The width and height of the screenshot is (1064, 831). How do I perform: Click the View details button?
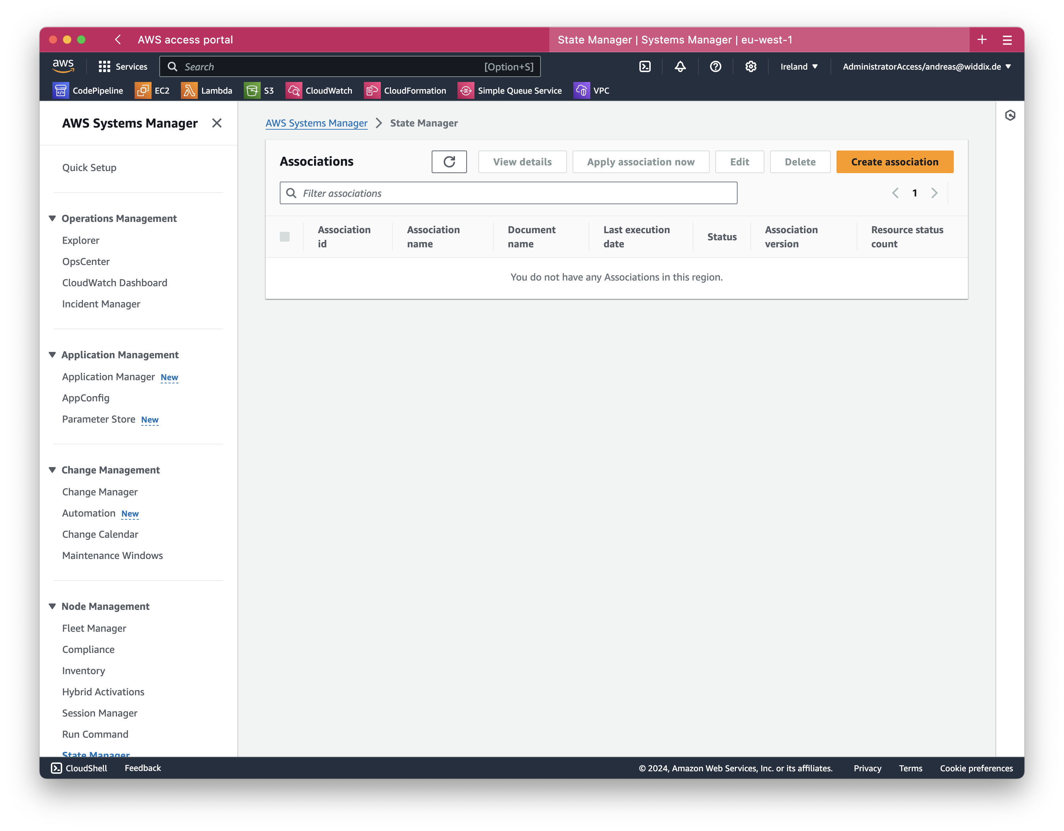coord(522,162)
